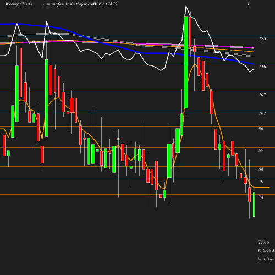Click the 89 price axis label

pos(261,150)
